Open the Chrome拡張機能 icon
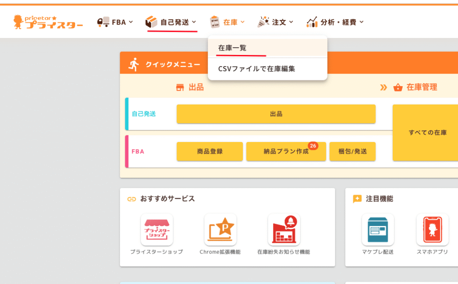 click(220, 230)
